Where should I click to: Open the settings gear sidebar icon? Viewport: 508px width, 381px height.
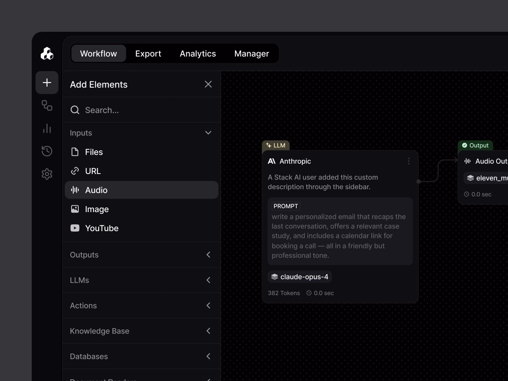tap(47, 174)
